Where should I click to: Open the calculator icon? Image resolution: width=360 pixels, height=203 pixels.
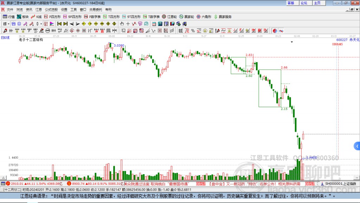pyautogui.click(x=160, y=24)
